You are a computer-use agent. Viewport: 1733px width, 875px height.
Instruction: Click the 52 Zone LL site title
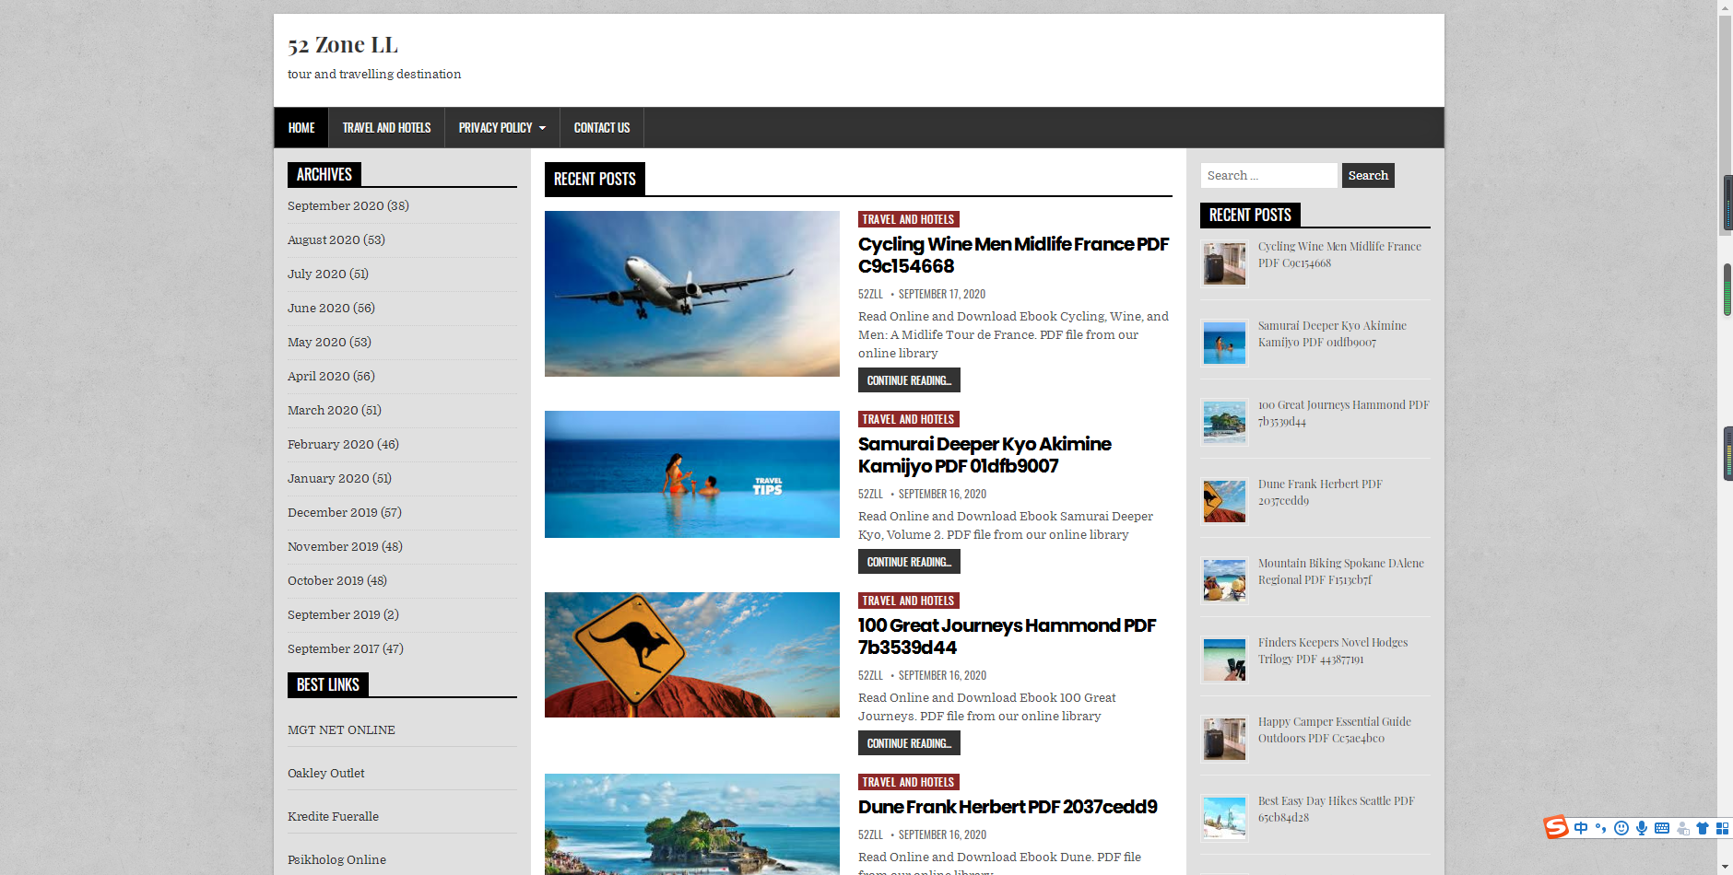coord(343,44)
